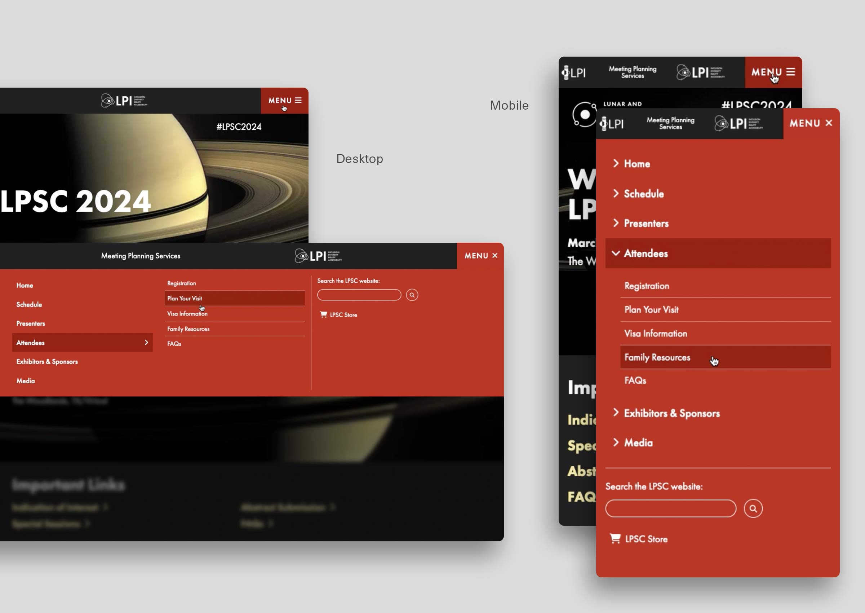The image size is (865, 613).
Task: Click LPI IDEA logo in front mobile header
Action: tap(738, 123)
